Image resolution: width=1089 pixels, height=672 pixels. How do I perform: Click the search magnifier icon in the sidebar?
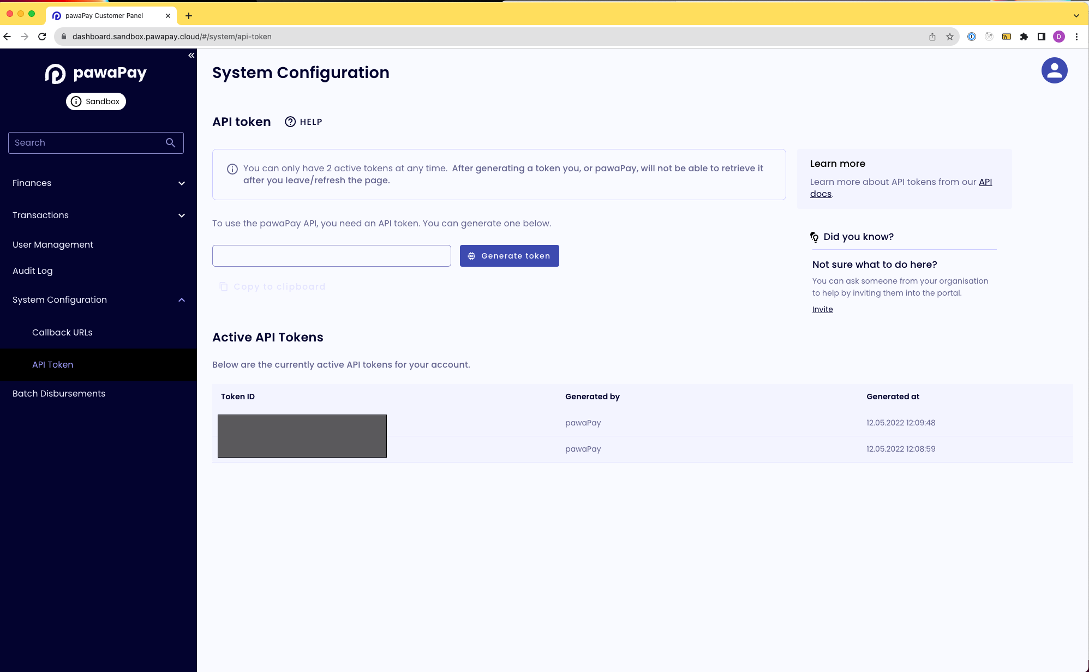click(x=170, y=142)
